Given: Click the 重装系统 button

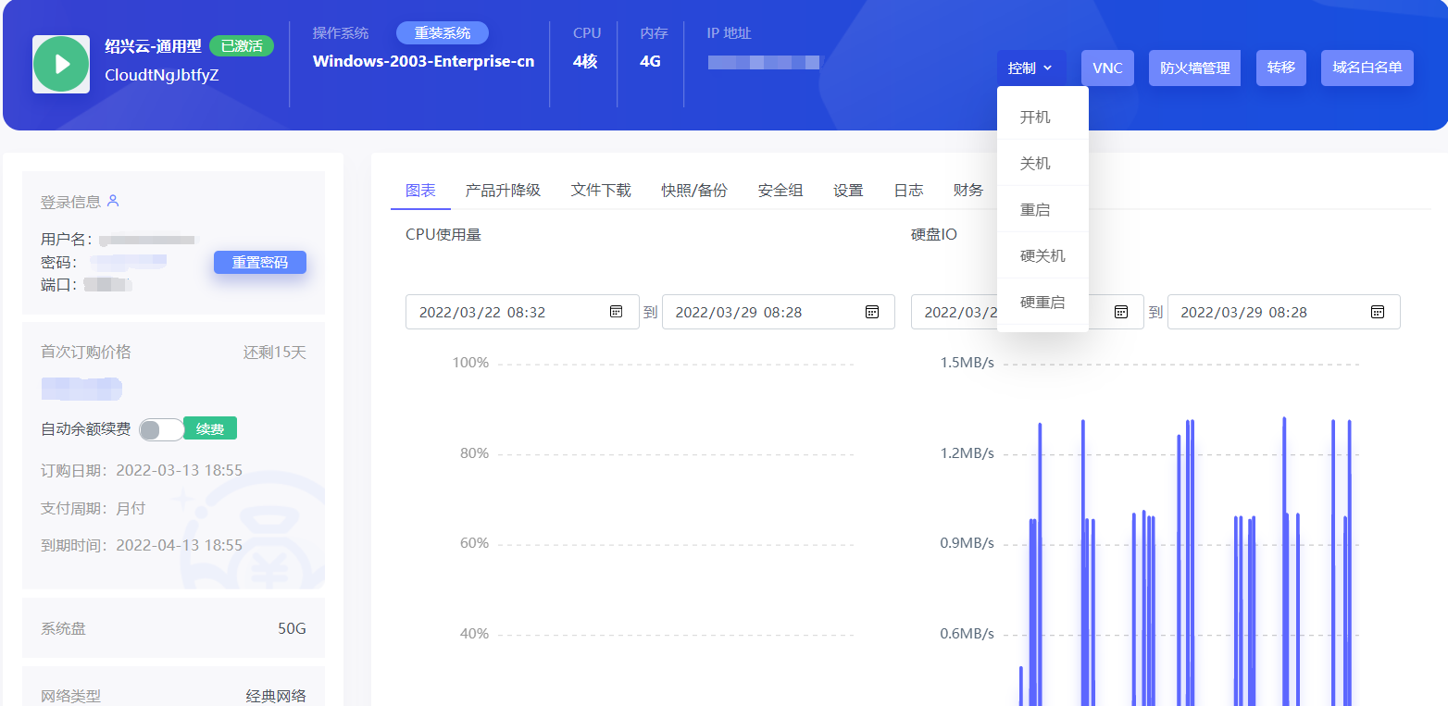Looking at the screenshot, I should [443, 33].
